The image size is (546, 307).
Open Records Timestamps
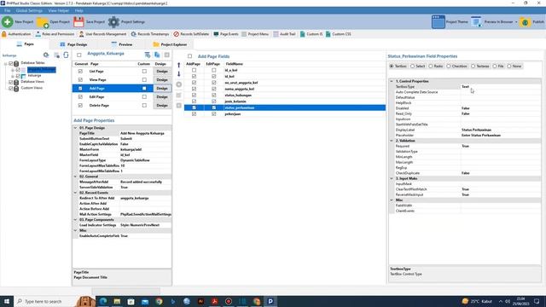click(x=150, y=34)
